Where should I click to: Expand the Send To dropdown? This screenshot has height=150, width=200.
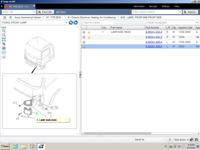coord(164,140)
